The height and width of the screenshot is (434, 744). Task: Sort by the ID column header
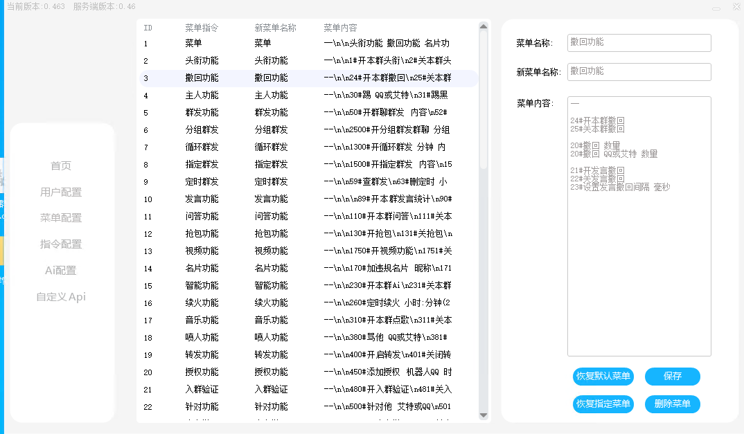coord(148,28)
